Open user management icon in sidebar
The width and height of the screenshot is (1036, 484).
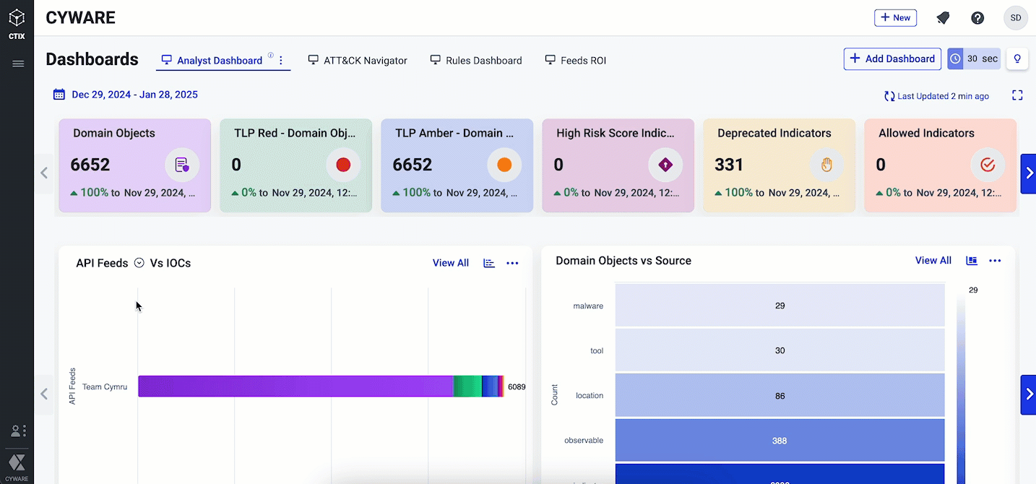17,431
